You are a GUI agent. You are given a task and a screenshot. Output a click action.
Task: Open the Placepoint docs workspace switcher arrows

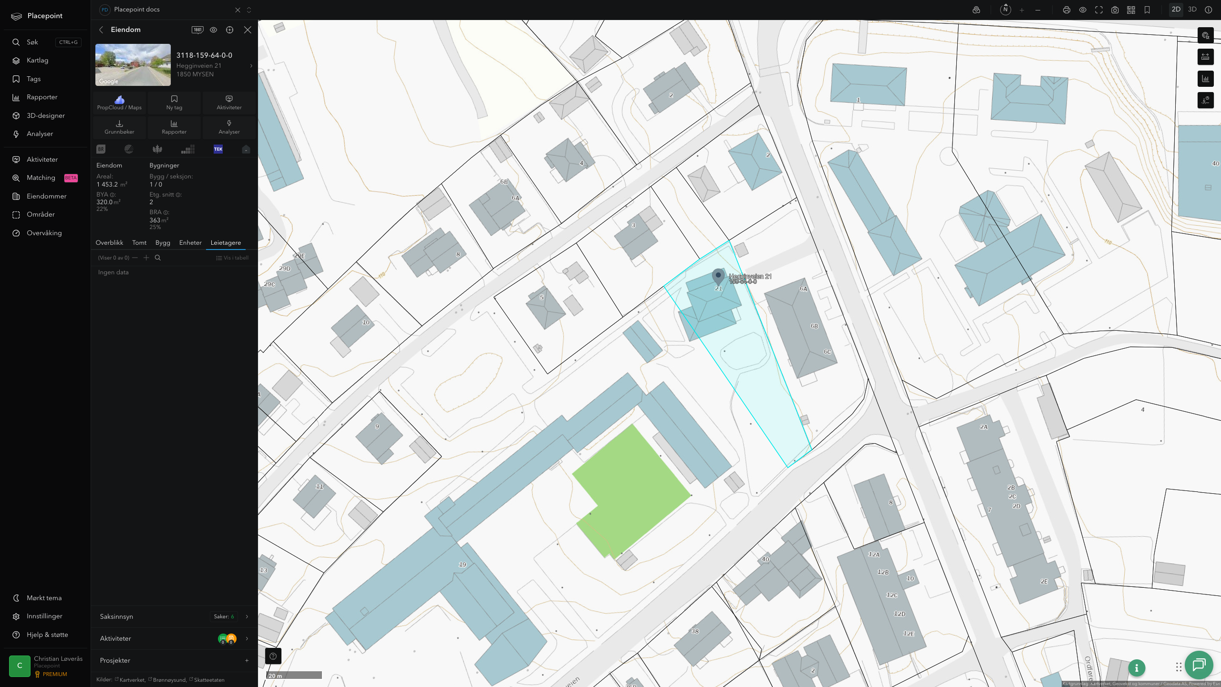pyautogui.click(x=249, y=10)
